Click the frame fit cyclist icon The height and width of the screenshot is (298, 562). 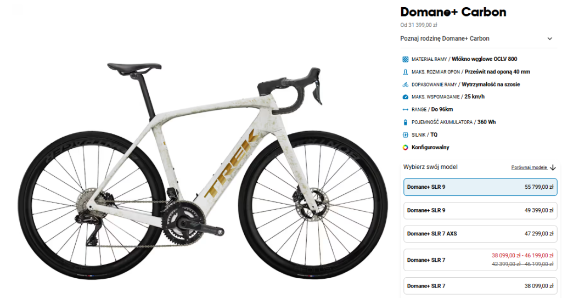click(406, 85)
